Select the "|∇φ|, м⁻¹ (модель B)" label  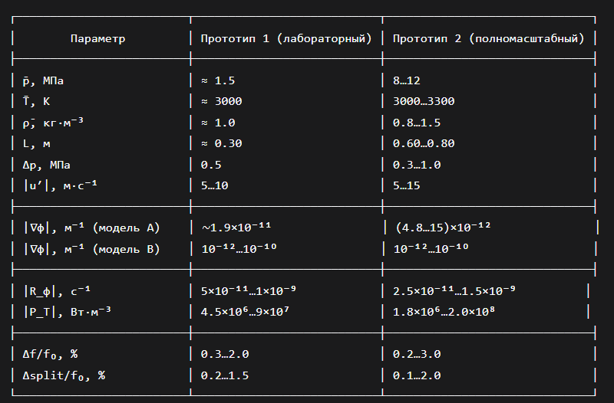(x=91, y=248)
